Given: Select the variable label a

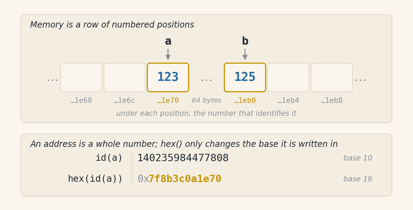Looking at the screenshot, I should pos(168,41).
